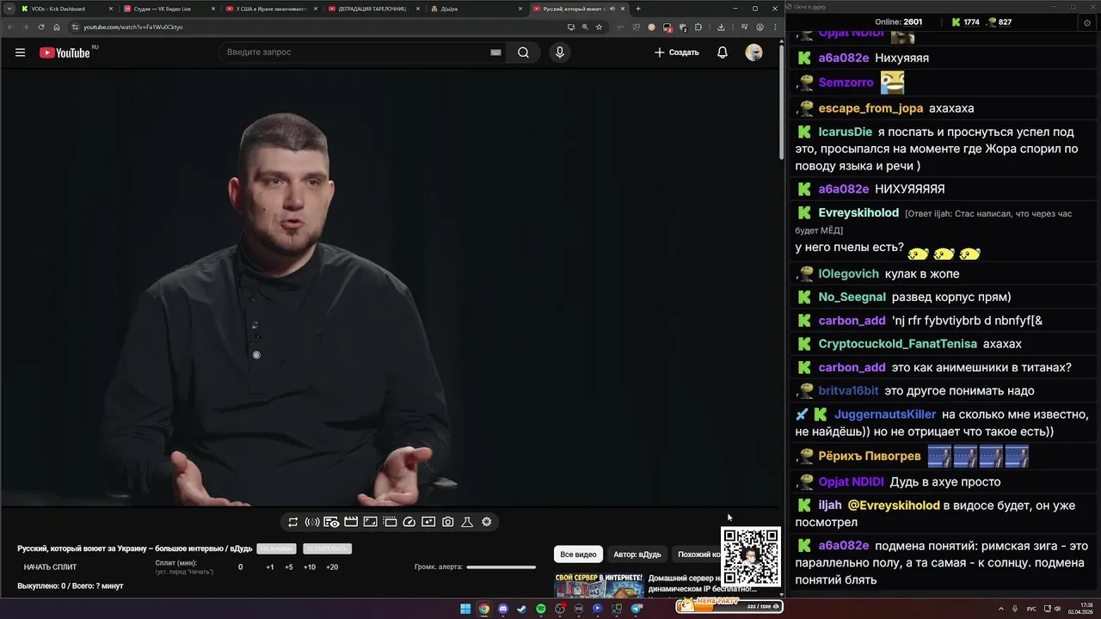Image resolution: width=1101 pixels, height=619 pixels.
Task: Reload the browser page
Action: [x=41, y=27]
